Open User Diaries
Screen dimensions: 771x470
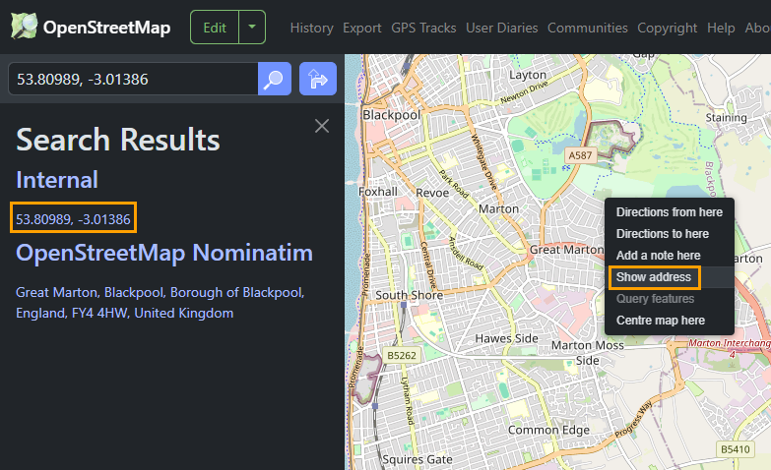(501, 28)
